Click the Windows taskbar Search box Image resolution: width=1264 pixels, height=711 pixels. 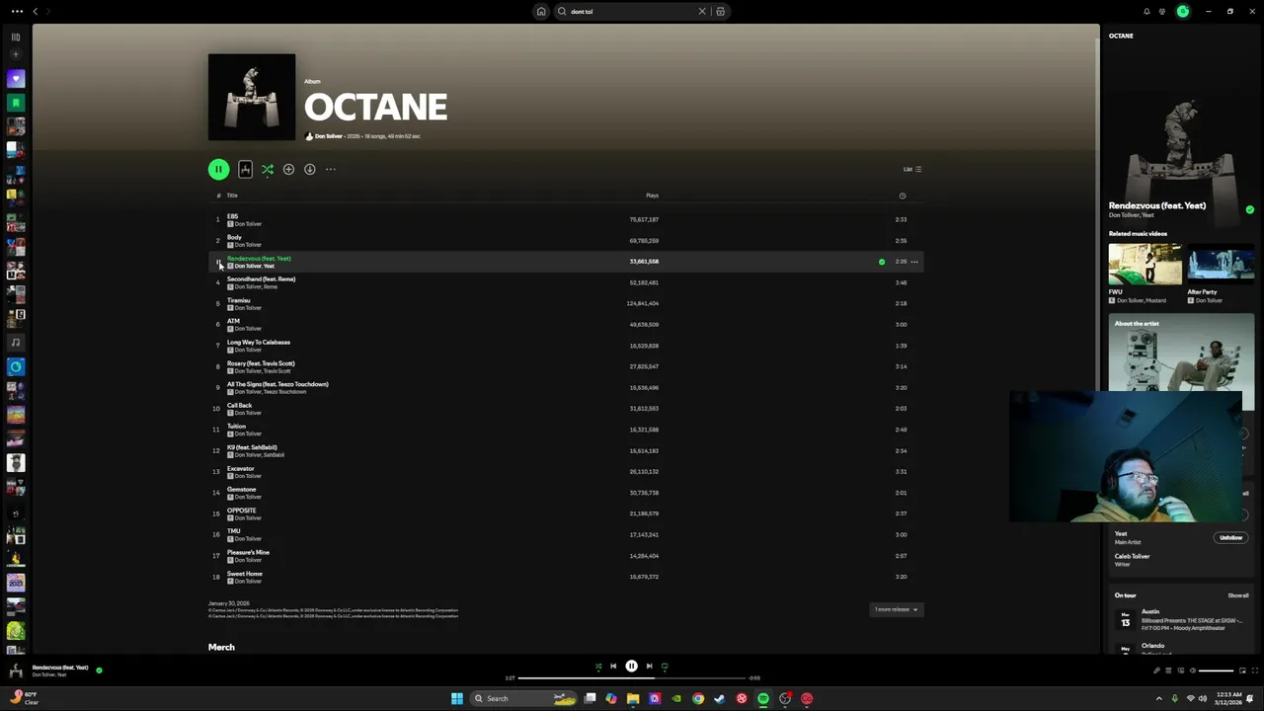pyautogui.click(x=523, y=699)
